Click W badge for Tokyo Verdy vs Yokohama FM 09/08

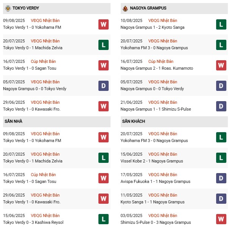[103, 24]
